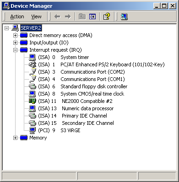Click the DMA resource chip icon

pyautogui.click(x=24, y=35)
